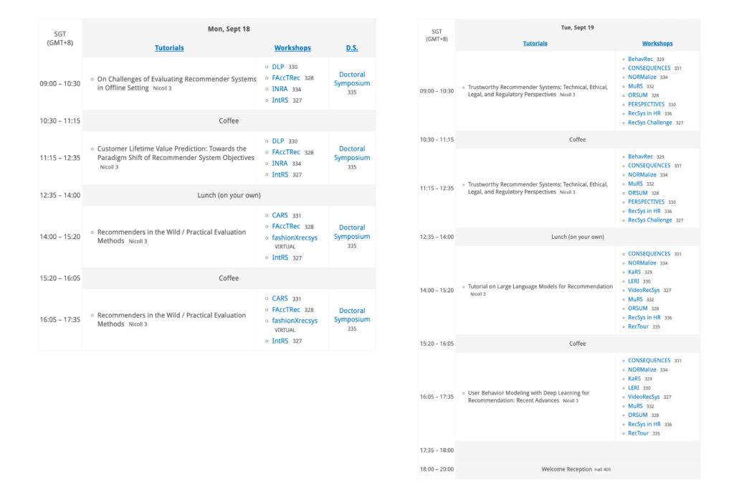Open KaRS workshop in Tuesday 14:00 slot
This screenshot has height=495, width=734.
(x=634, y=272)
